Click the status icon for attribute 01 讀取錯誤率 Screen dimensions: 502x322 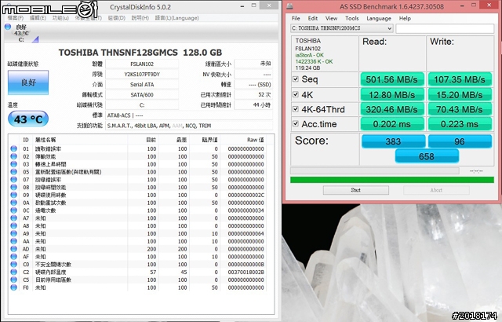tap(13, 148)
